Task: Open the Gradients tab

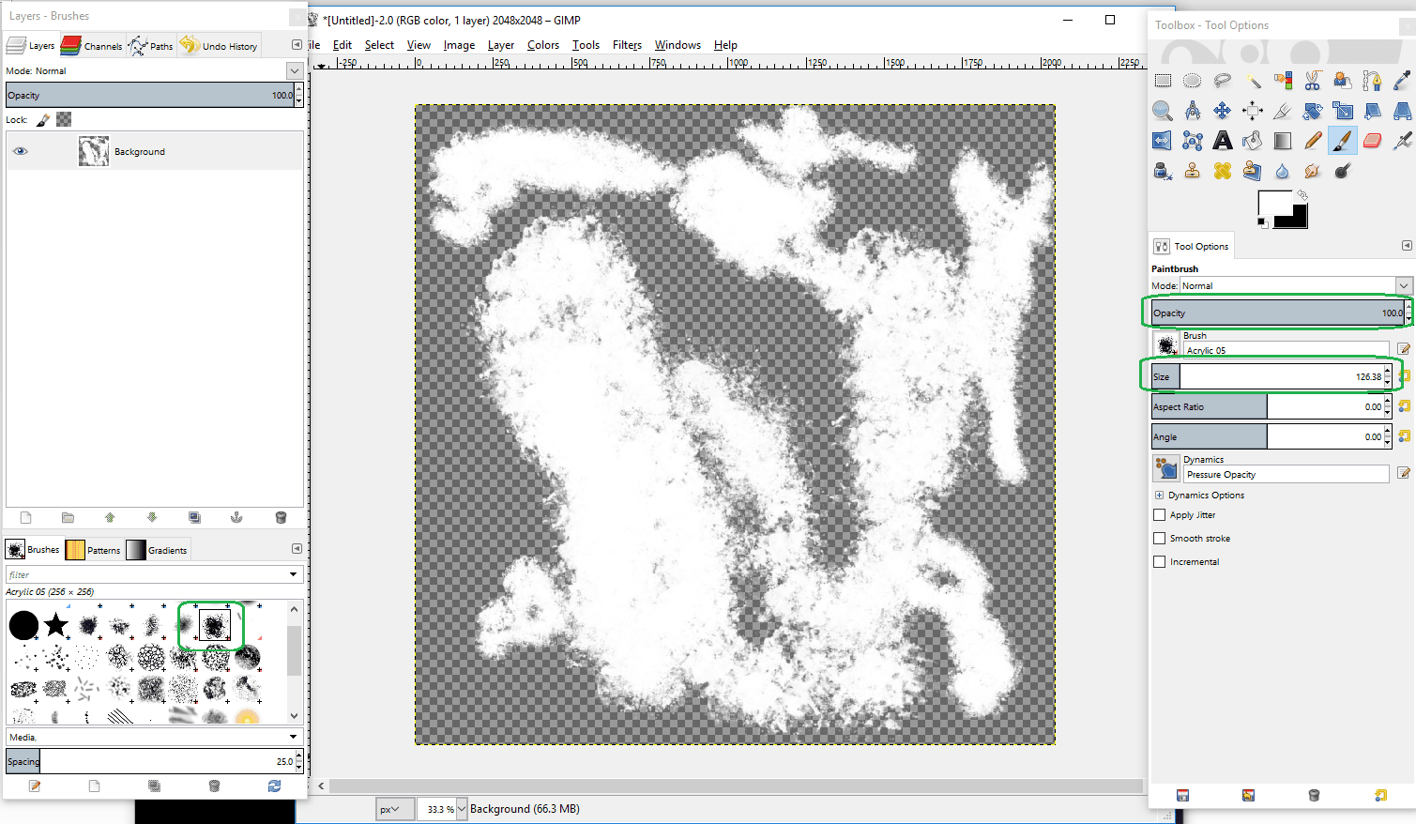Action: (158, 551)
